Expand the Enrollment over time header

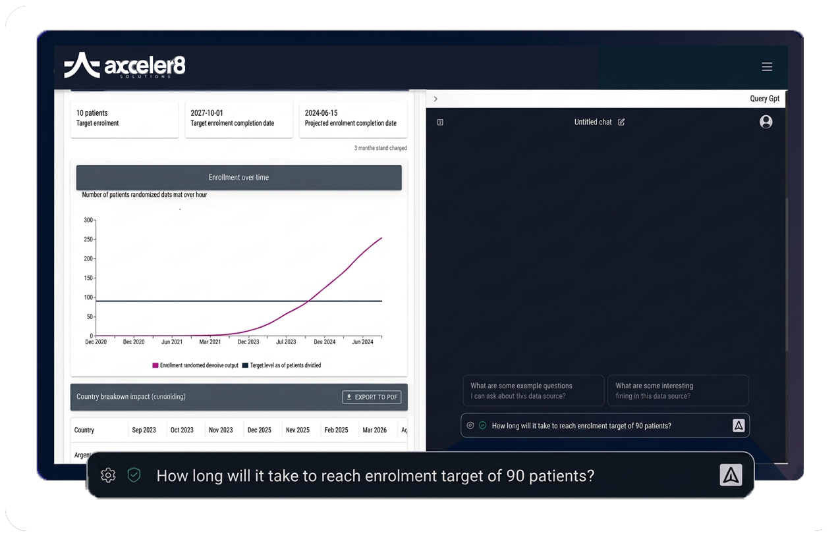tap(238, 178)
